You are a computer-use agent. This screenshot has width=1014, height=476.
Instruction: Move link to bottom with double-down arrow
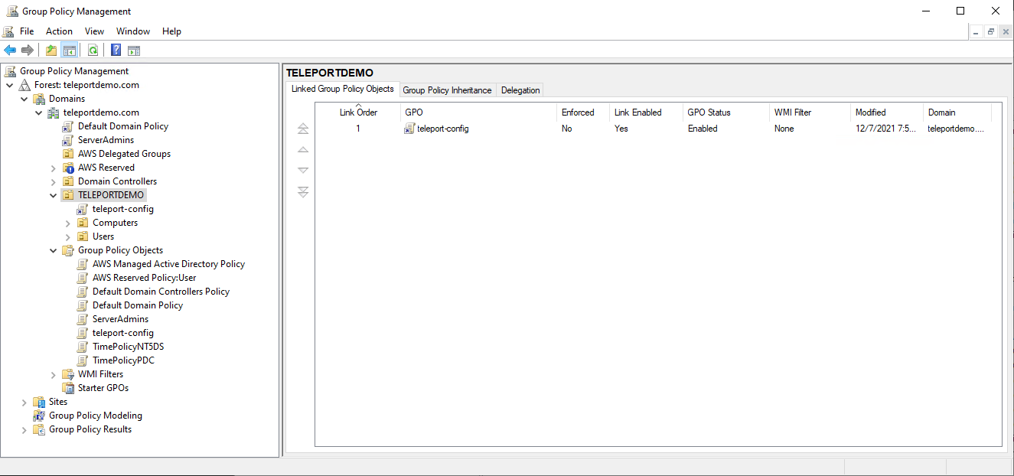pyautogui.click(x=303, y=192)
